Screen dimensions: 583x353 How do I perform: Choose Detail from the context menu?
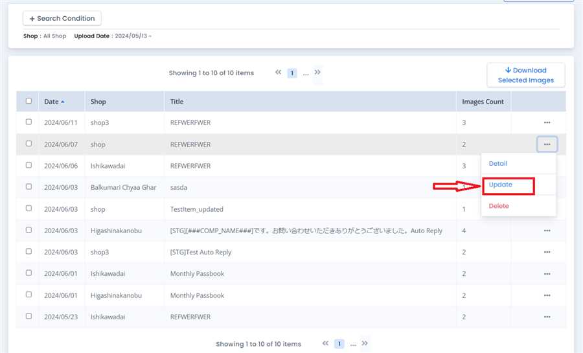(x=498, y=164)
